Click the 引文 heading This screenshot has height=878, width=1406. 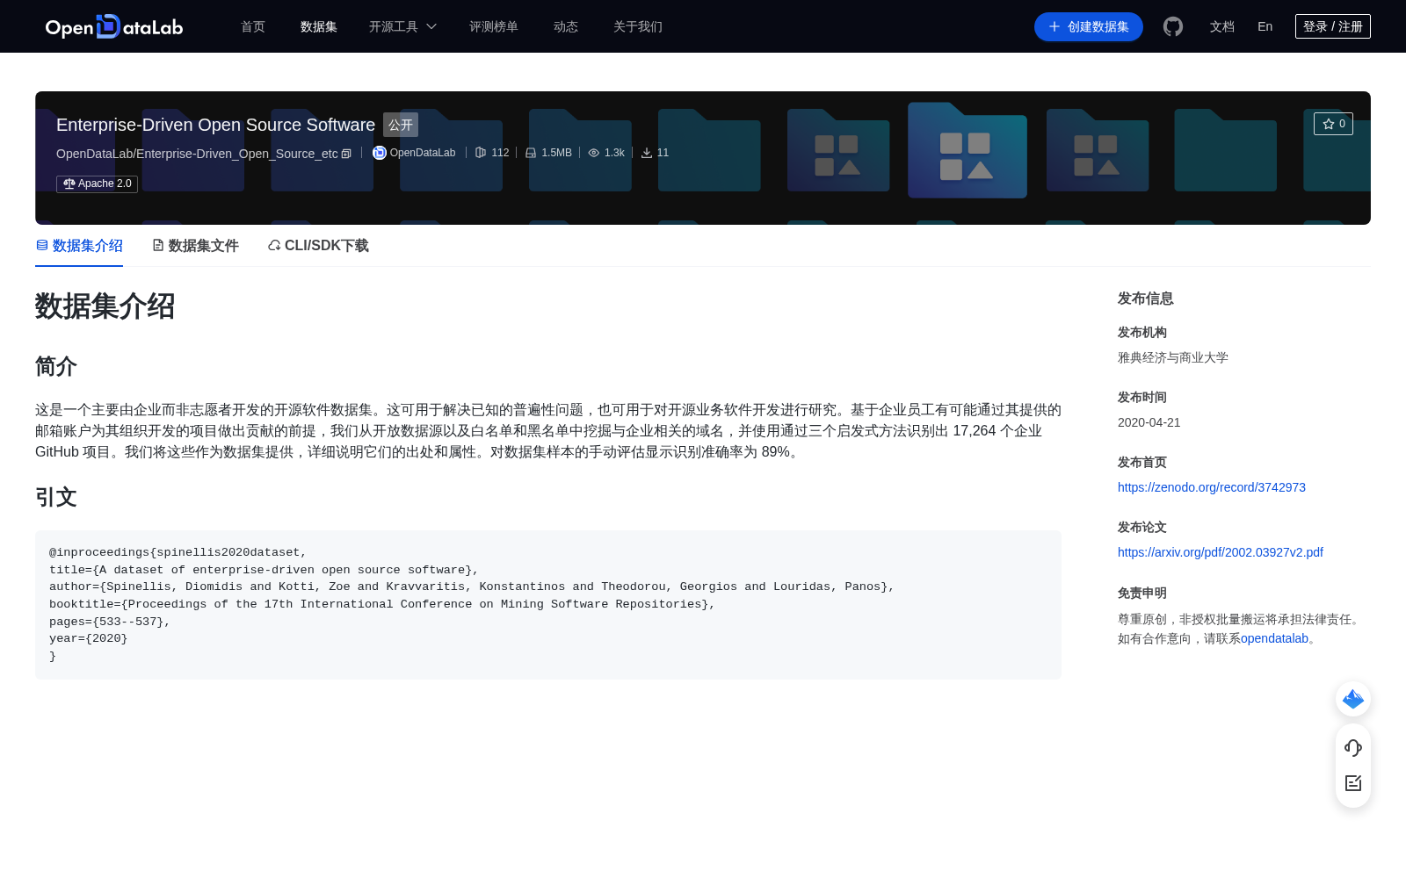point(56,497)
